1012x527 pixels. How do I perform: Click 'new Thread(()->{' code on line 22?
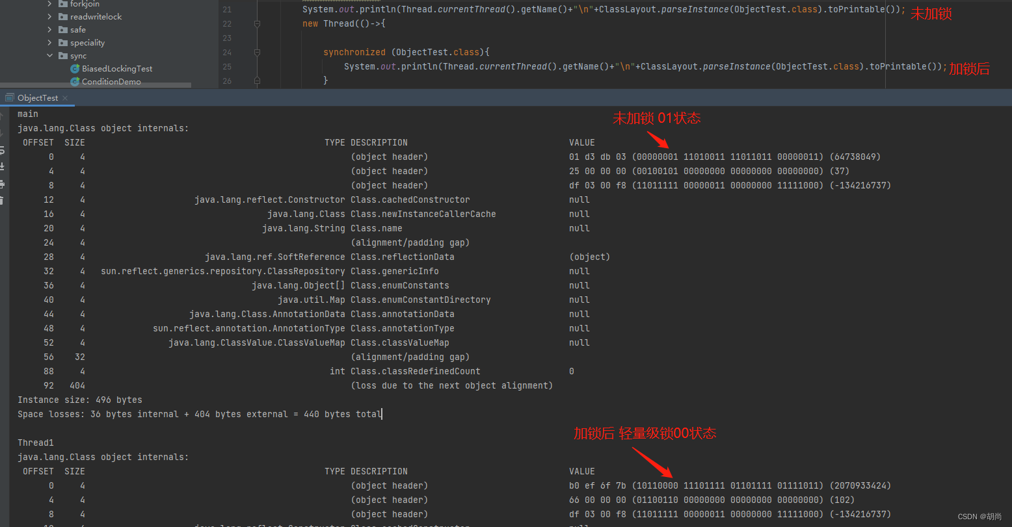point(344,23)
